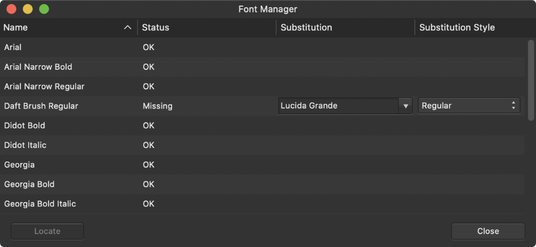This screenshot has width=536, height=247.
Task: Click the Lucida Grande substitution font field
Action: pos(338,106)
